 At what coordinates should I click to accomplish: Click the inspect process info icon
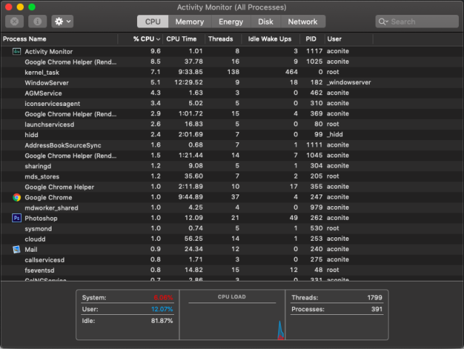38,22
